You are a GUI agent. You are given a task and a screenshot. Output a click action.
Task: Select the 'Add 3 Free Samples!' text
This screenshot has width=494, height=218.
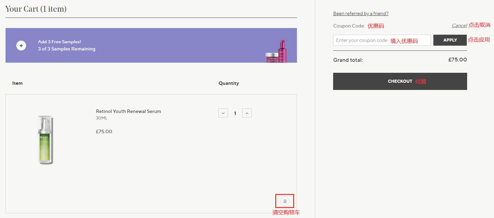tap(60, 42)
